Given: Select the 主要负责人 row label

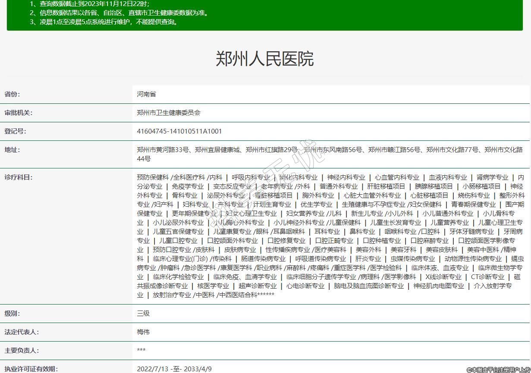Looking at the screenshot, I should click(22, 351).
